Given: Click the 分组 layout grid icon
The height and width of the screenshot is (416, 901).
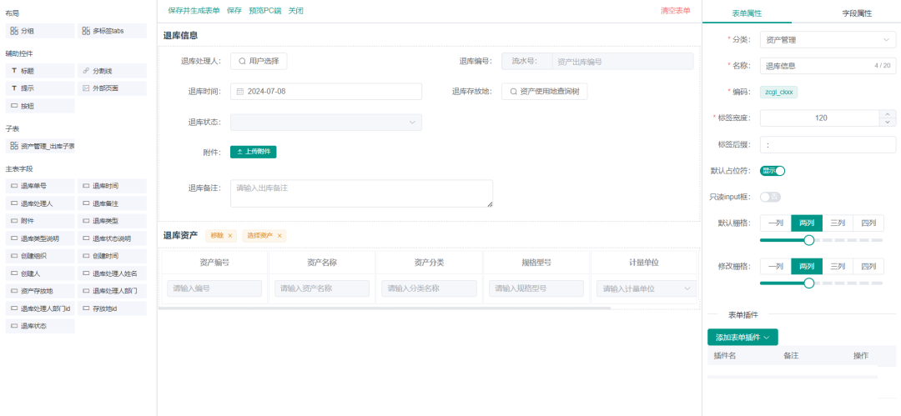Looking at the screenshot, I should (x=14, y=31).
